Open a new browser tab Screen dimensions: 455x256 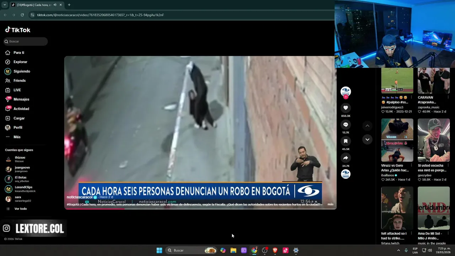pos(69,5)
